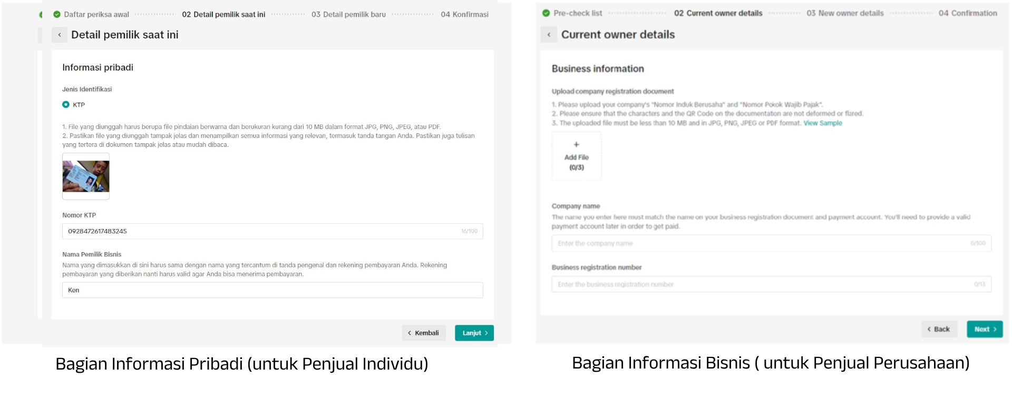Go to step 03 New owner details
Screen dimensions: 1012x398
pos(845,13)
